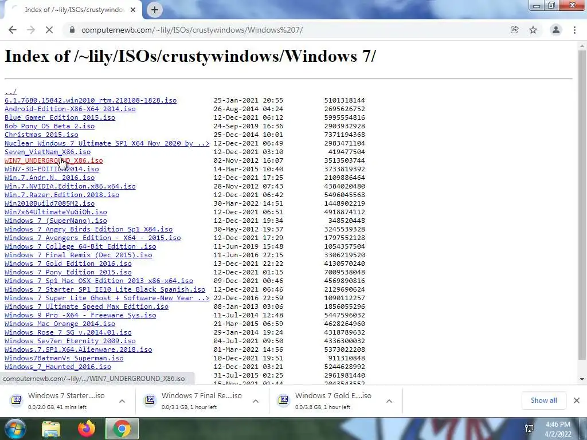This screenshot has height=440, width=587.
Task: Click the lock icon in address bar
Action: (x=72, y=30)
